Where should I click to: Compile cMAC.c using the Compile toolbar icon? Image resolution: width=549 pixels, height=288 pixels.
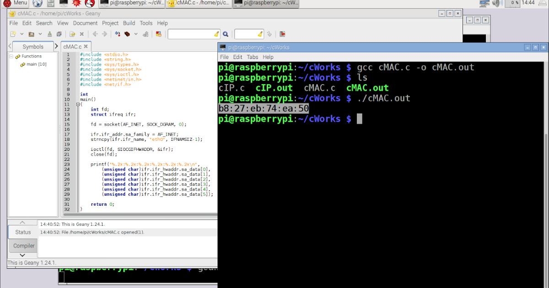coord(117,34)
